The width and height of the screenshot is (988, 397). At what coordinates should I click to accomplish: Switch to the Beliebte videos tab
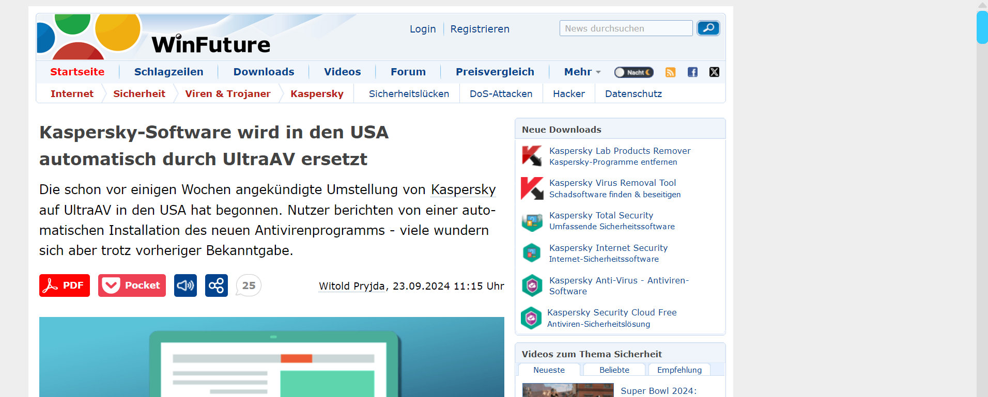[x=614, y=370]
